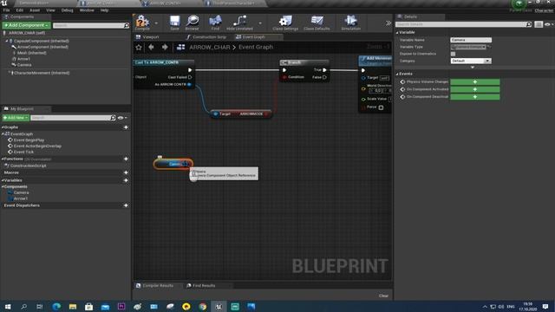Click the My Blueprint search magnifier icon
Viewport: 555px width, 312px height.
pos(113,118)
